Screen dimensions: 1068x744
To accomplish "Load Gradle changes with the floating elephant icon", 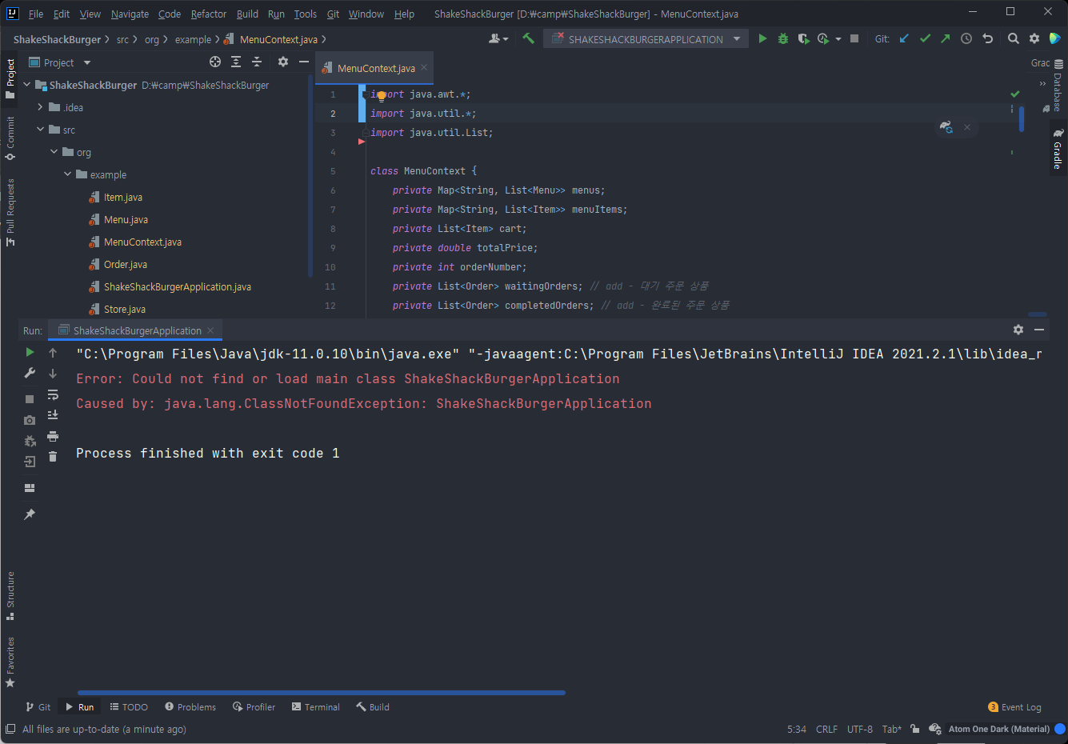I will point(946,127).
